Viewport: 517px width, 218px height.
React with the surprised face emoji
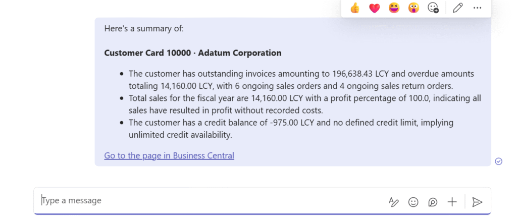click(x=413, y=8)
